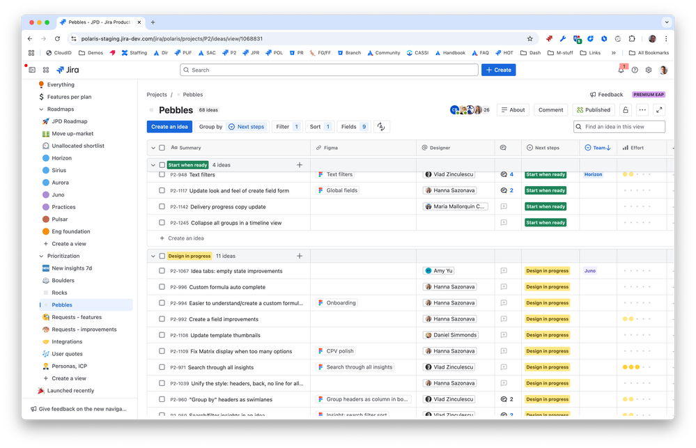Collapse the Start when ready group
This screenshot has width=696, height=448.
(x=153, y=164)
